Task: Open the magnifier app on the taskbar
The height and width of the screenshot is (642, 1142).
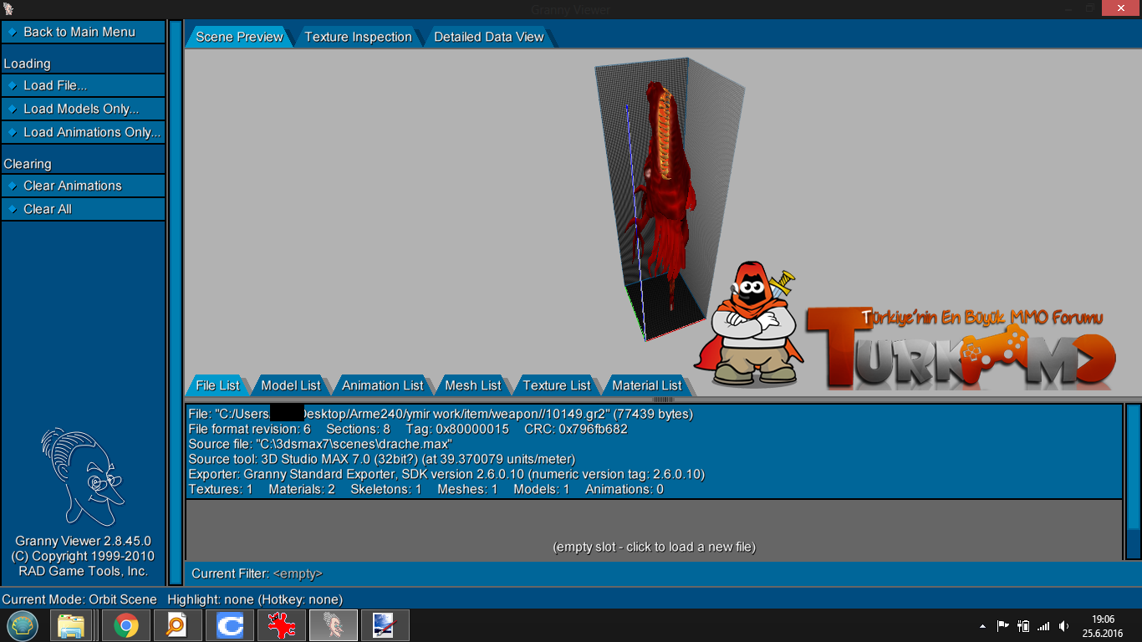Action: pos(178,625)
